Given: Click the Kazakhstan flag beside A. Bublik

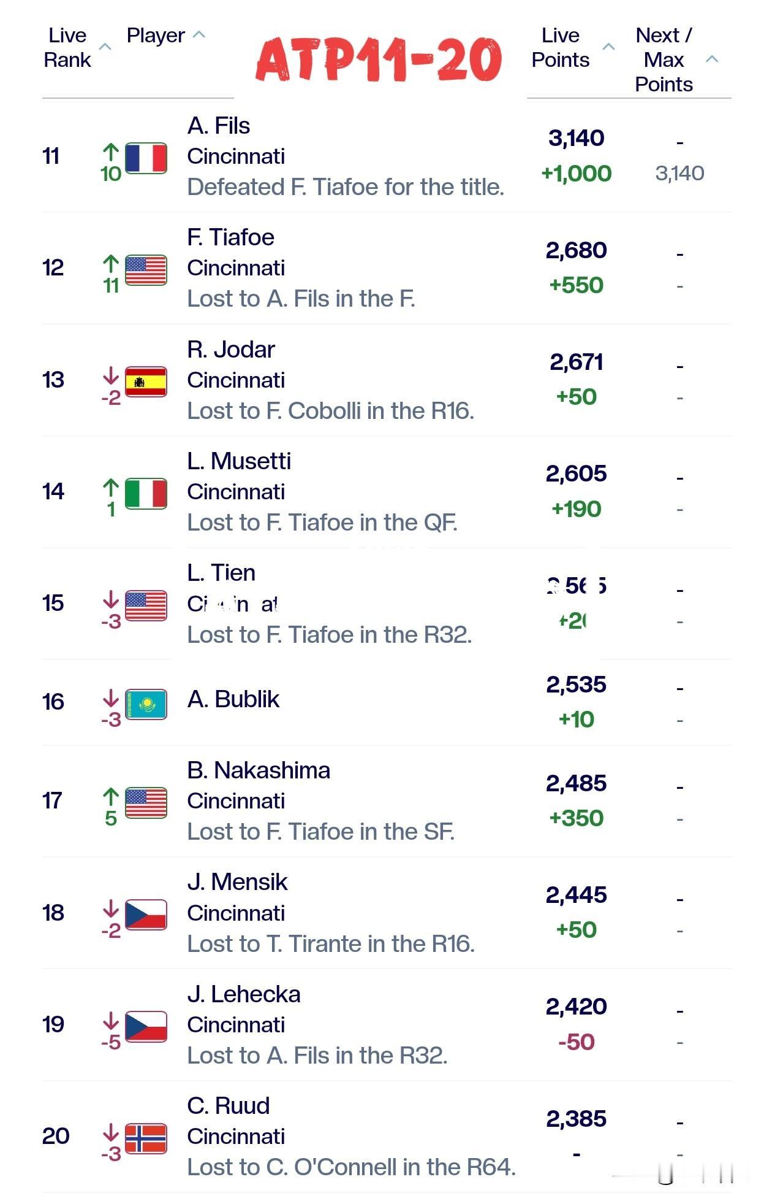Looking at the screenshot, I should 146,704.
